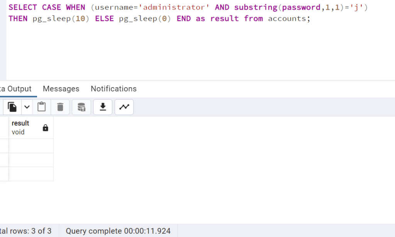The image size is (395, 237).
Task: Click the Total rows status text
Action: tap(26, 231)
